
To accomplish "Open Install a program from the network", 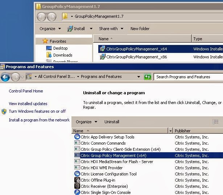I will click(x=39, y=120).
